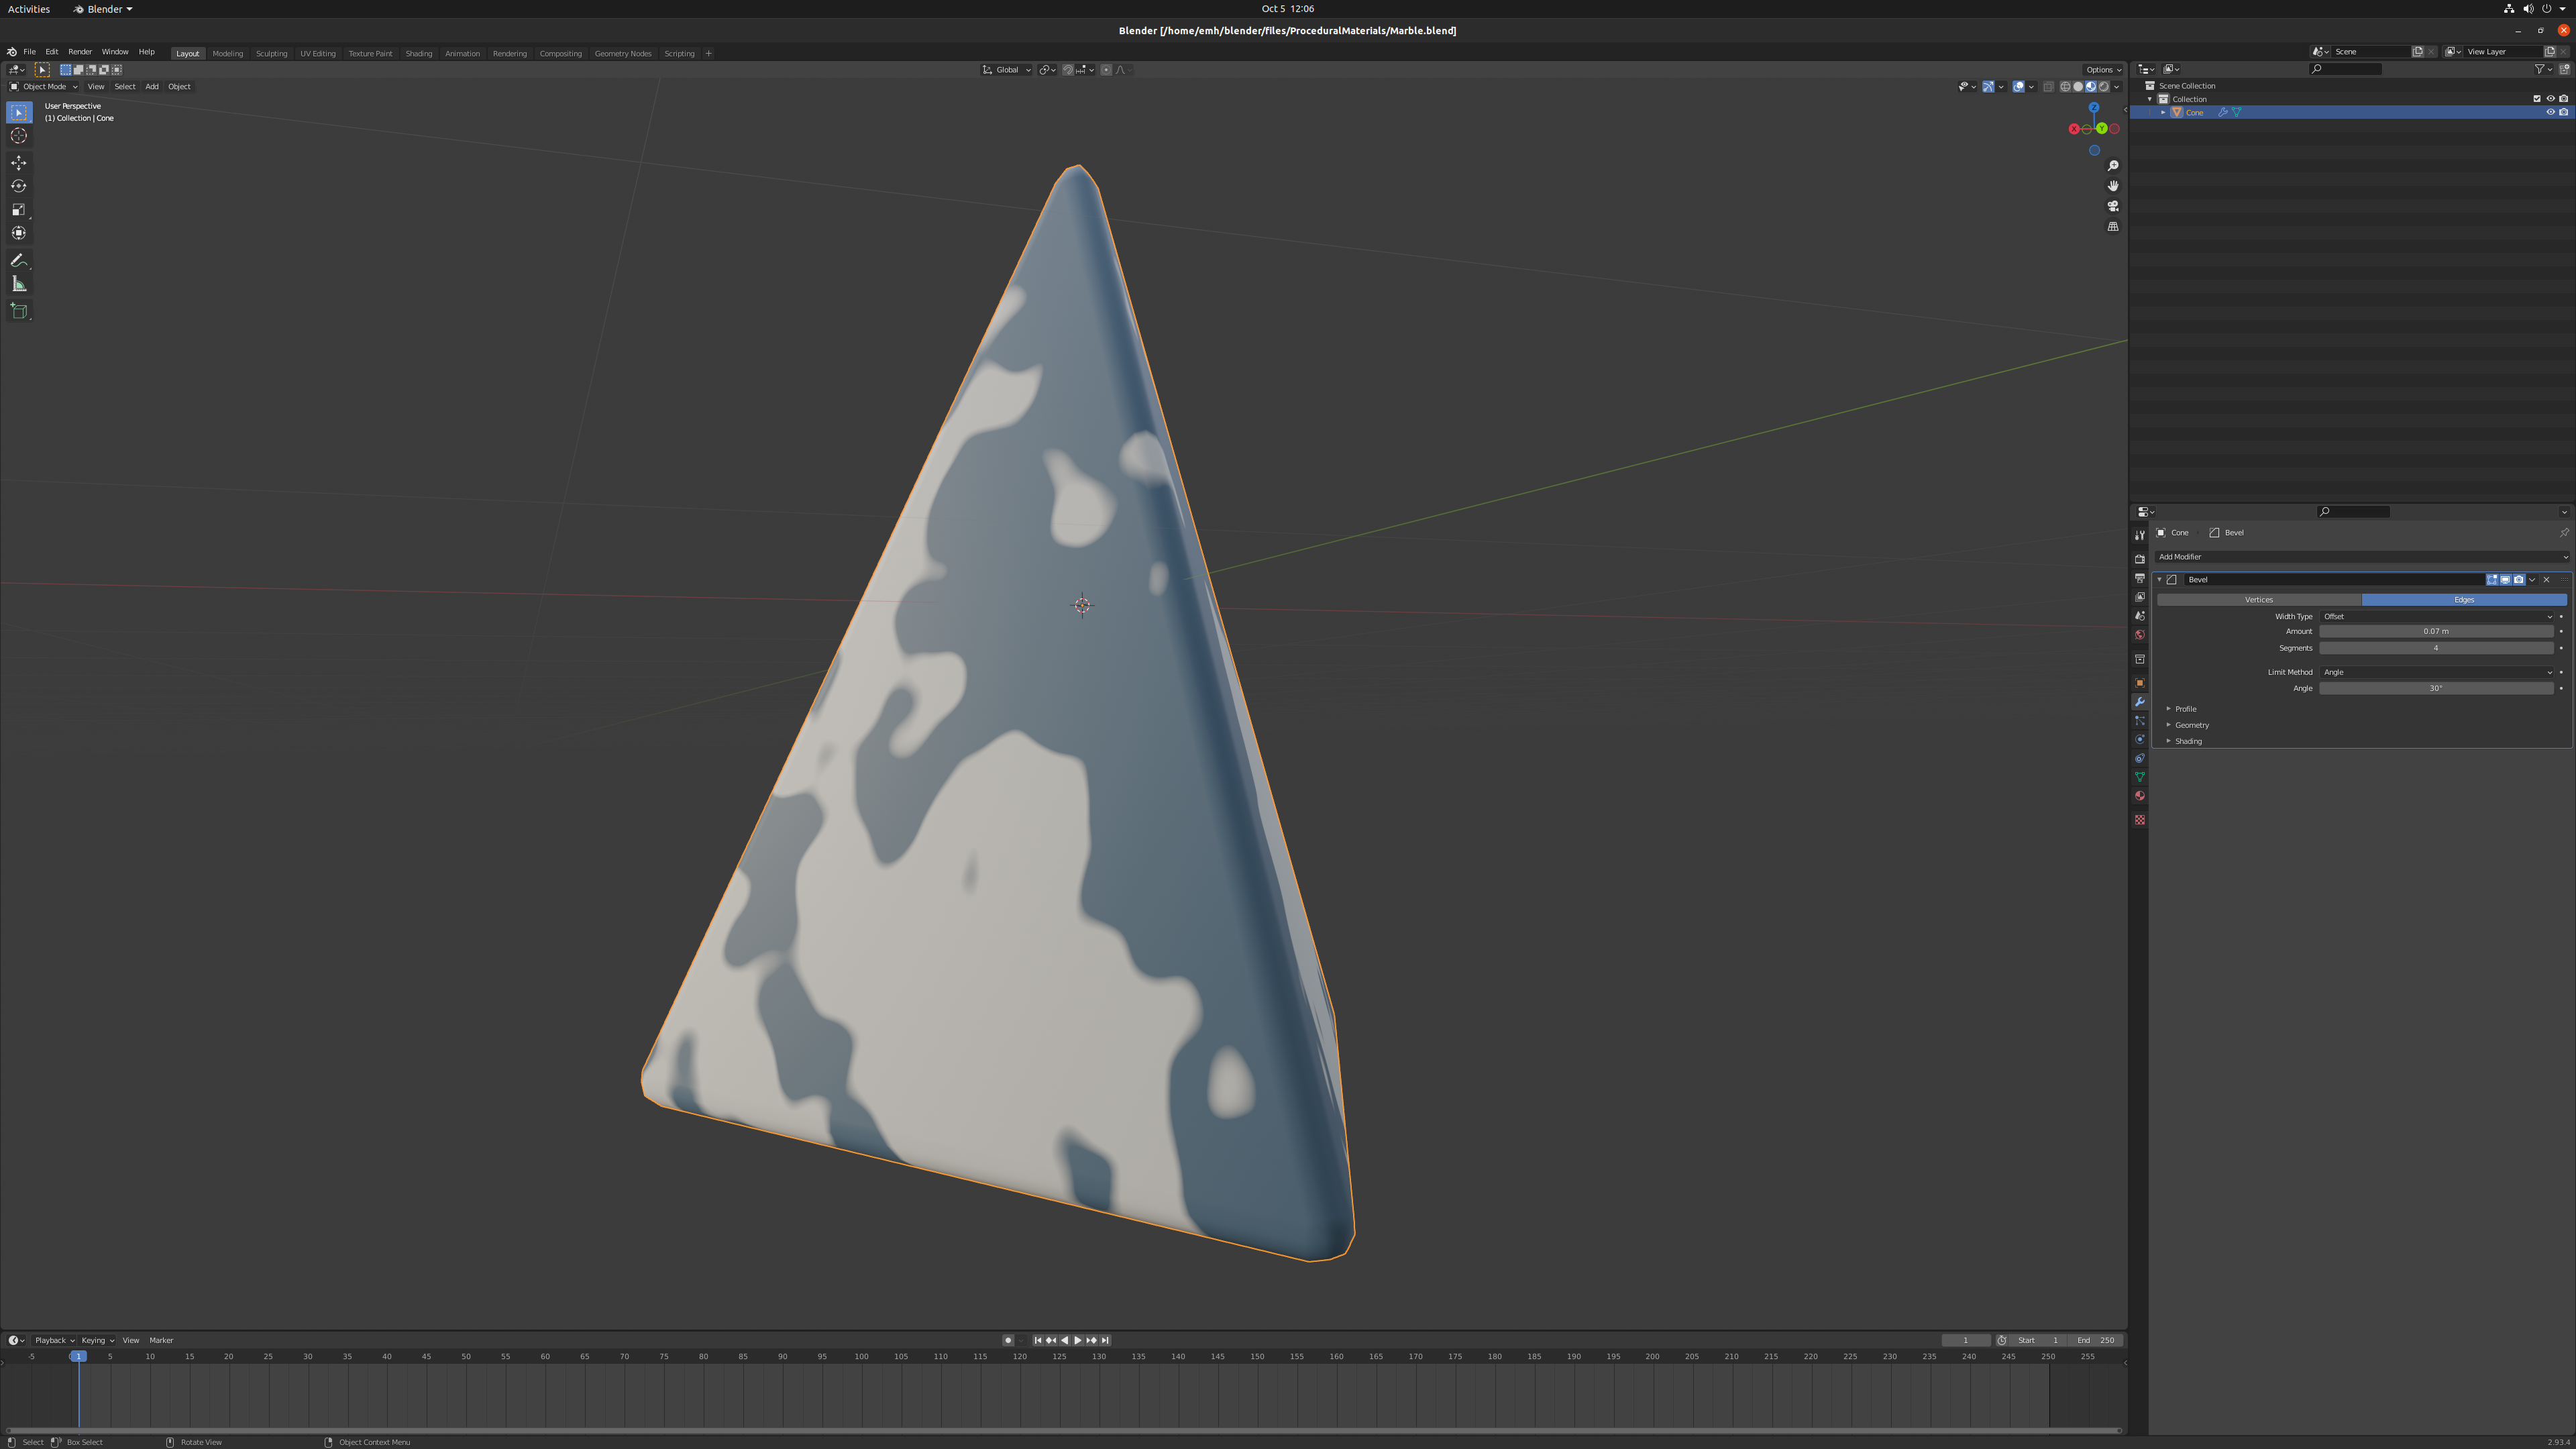This screenshot has height=1449, width=2576.
Task: Open the File menu
Action: [29, 52]
